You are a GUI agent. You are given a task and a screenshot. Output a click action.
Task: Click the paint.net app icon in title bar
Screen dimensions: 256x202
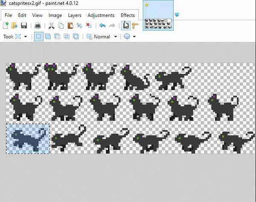3,3
